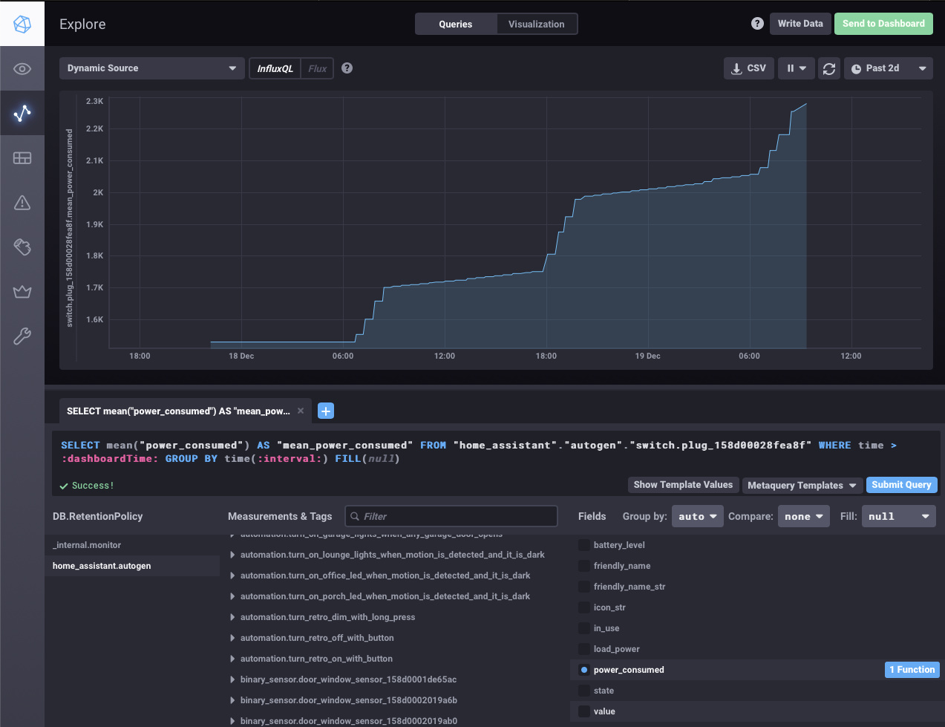945x727 pixels.
Task: Open the Configuration wrench icon in sidebar
Action: [x=22, y=336]
